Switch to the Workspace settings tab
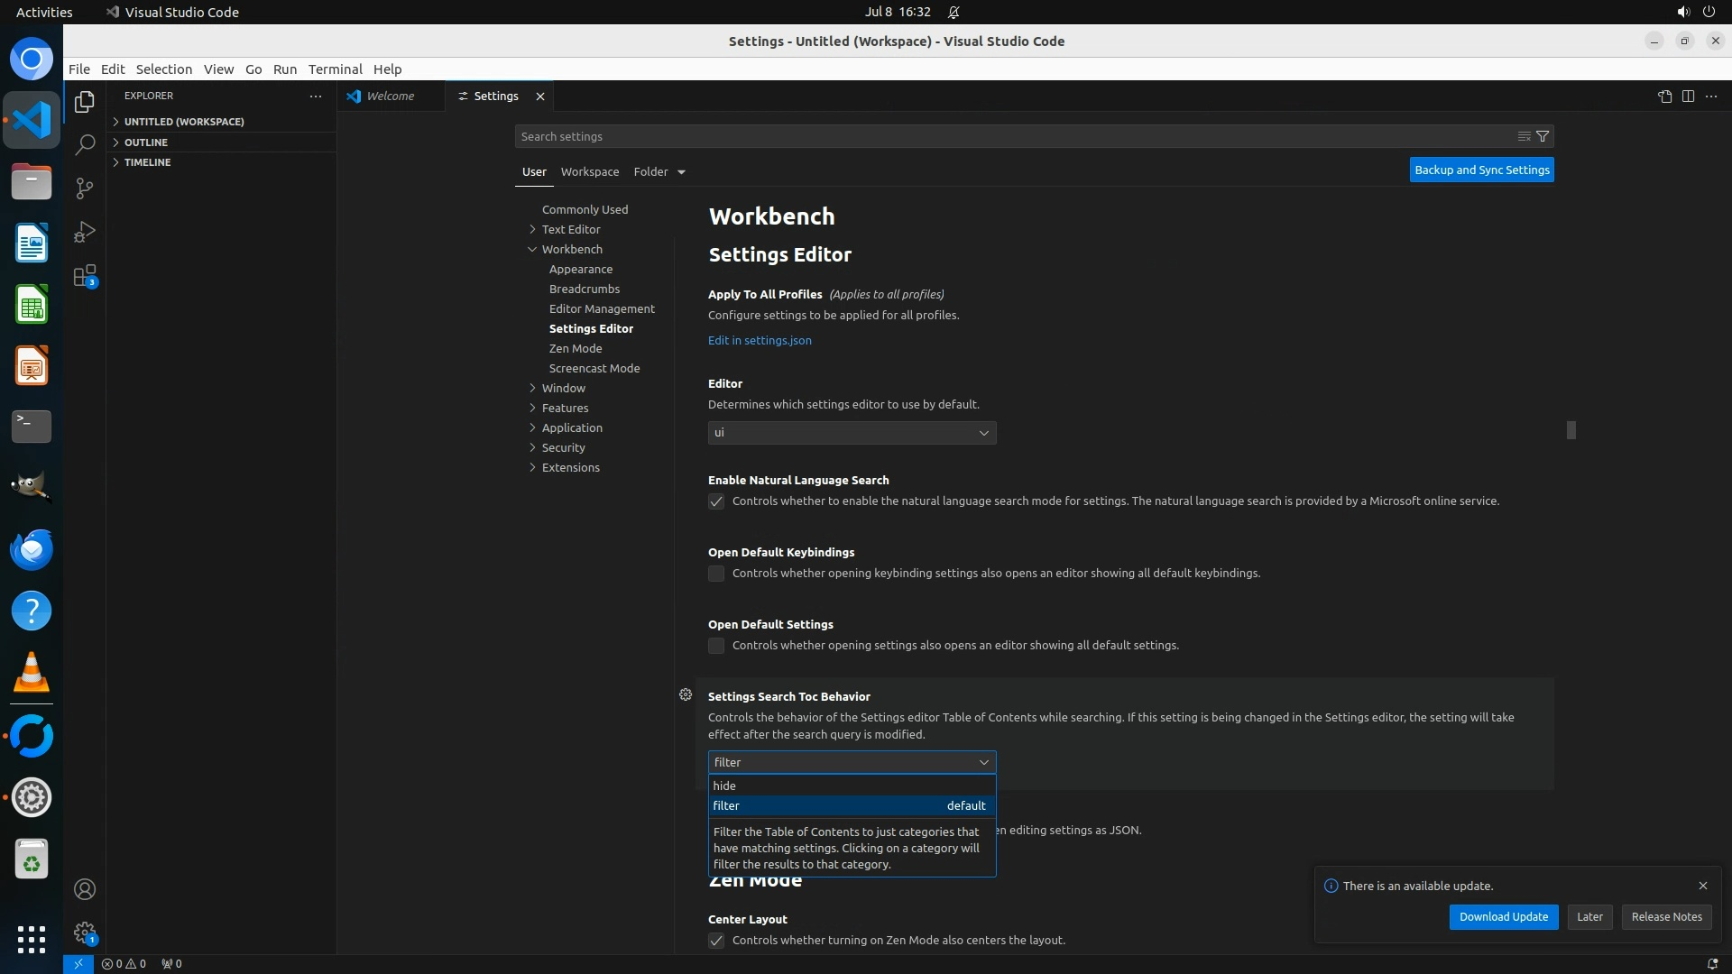 point(589,171)
